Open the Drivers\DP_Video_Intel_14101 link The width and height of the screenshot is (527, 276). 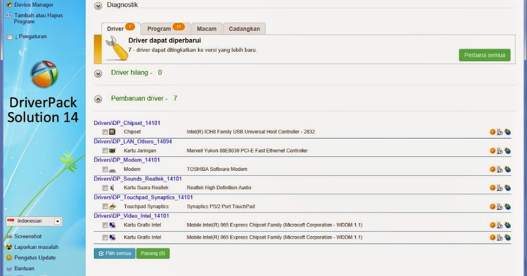coord(131,216)
